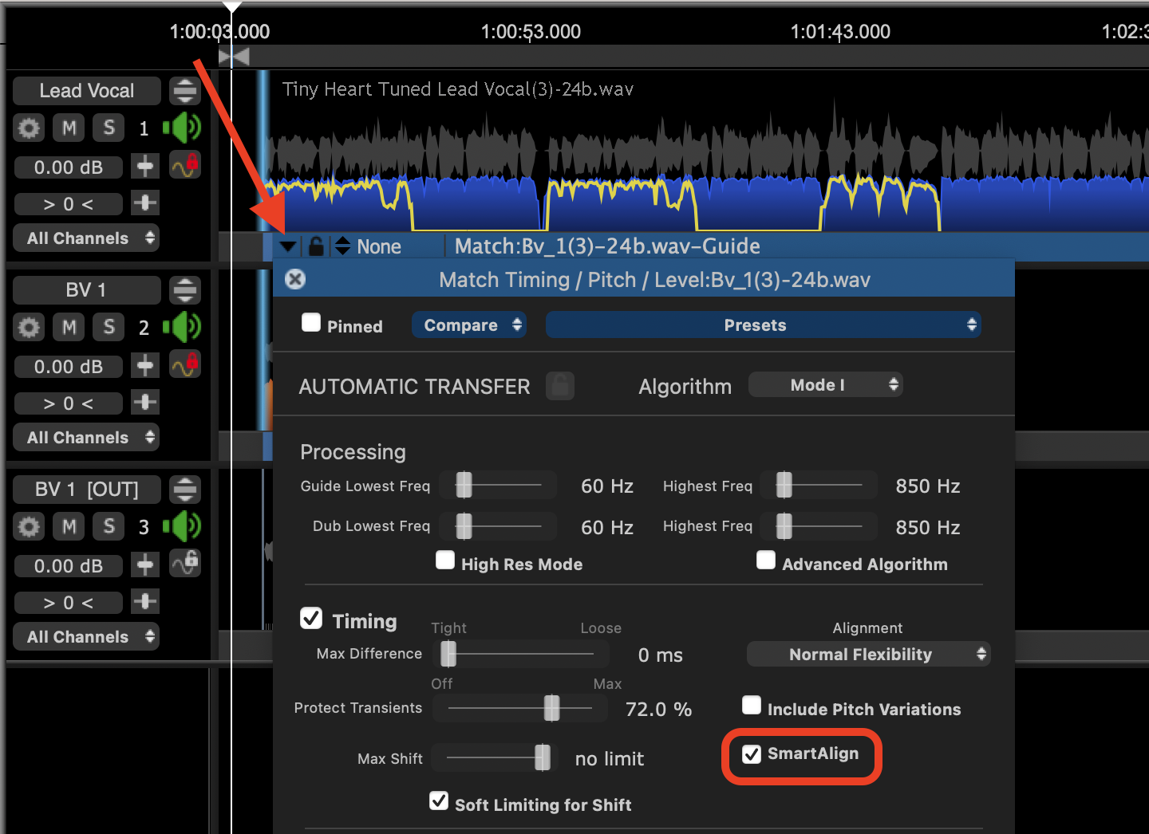Click the padlock icon in the process bar
The image size is (1149, 834).
click(316, 246)
